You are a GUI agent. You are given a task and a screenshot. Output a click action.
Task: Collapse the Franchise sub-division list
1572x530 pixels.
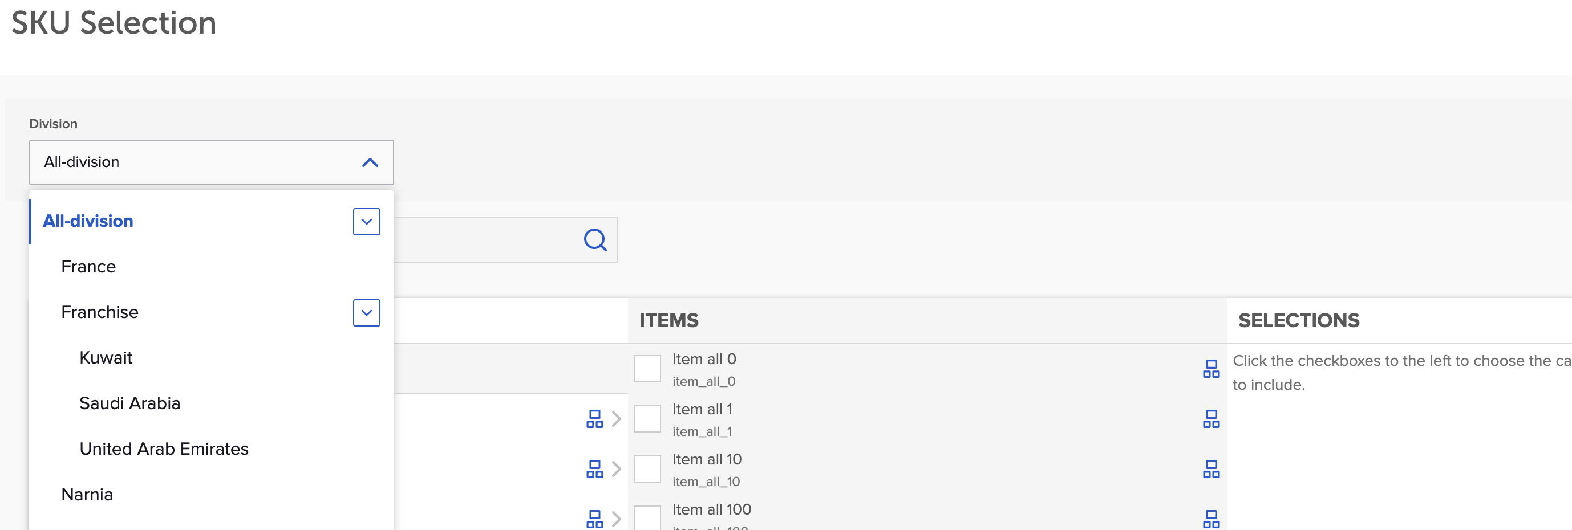pos(366,313)
